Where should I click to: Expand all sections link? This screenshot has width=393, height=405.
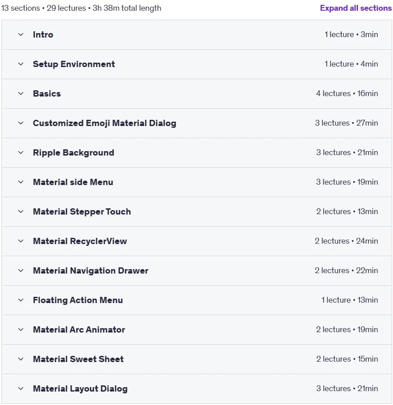coord(356,8)
